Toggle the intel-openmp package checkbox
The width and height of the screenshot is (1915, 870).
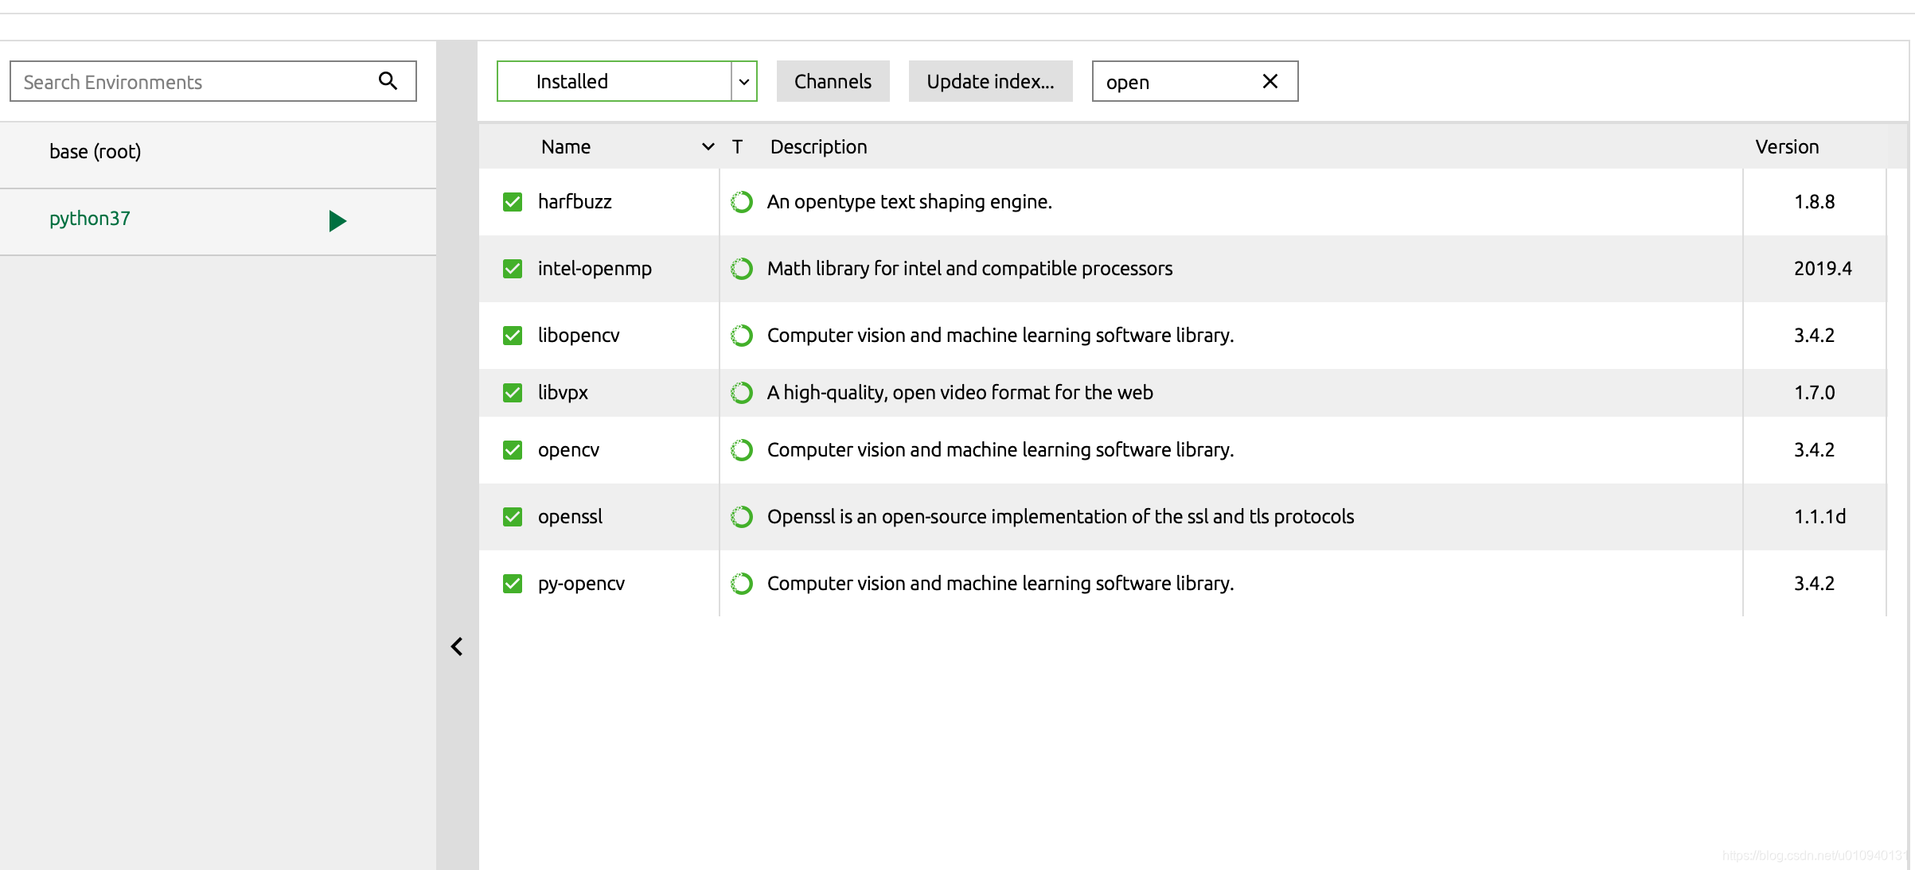pyautogui.click(x=513, y=269)
